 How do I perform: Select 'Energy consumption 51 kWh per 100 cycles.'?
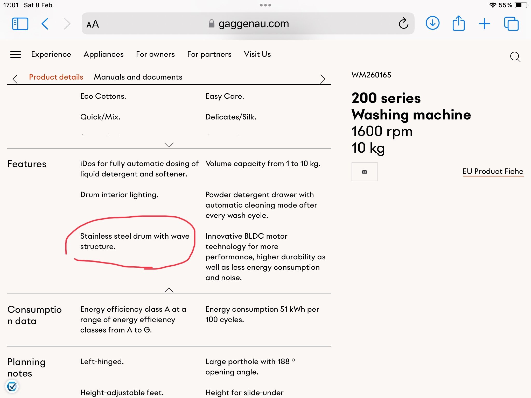point(262,314)
